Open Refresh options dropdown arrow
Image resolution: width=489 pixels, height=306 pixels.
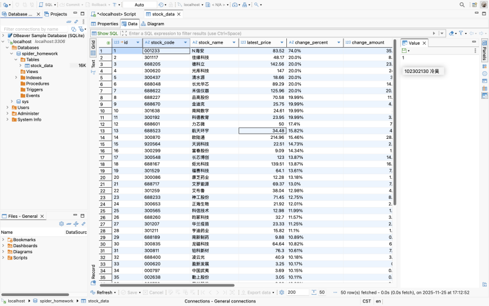(x=115, y=292)
